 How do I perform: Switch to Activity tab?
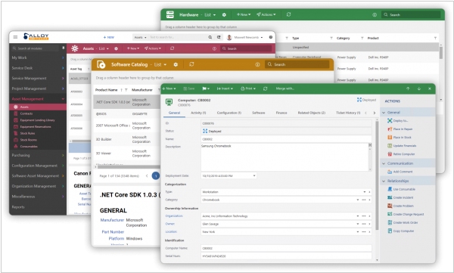(198, 113)
